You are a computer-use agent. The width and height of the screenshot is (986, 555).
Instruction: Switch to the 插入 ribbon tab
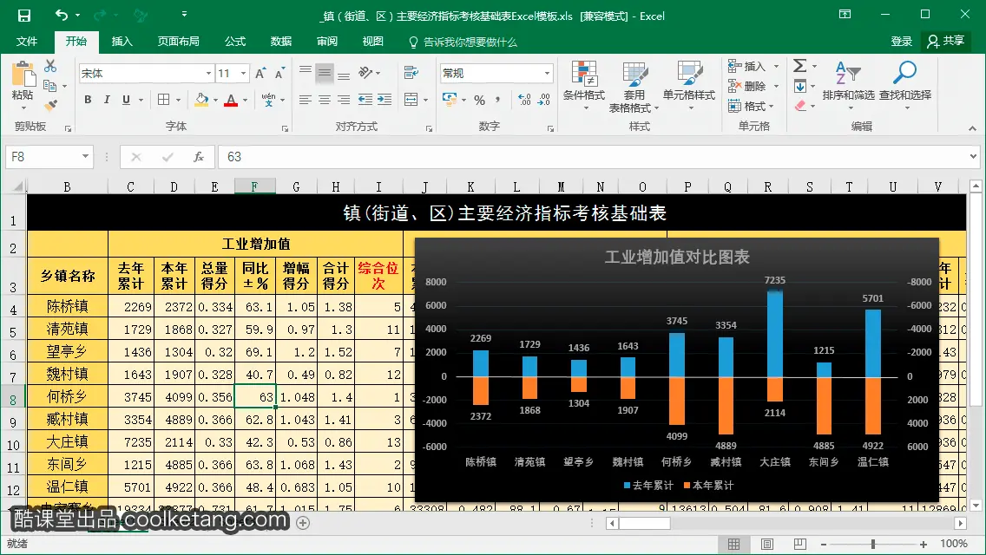[x=122, y=42]
